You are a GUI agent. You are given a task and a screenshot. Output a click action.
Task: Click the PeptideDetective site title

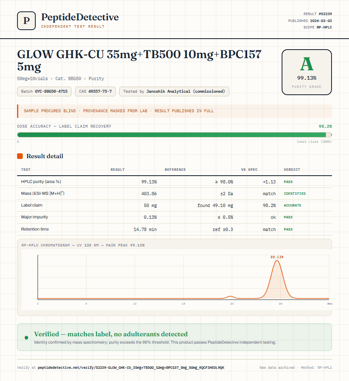pos(80,17)
